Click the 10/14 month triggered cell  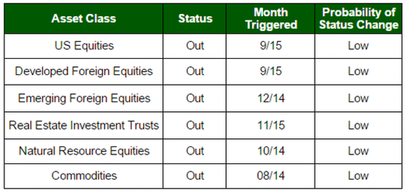pos(271,151)
